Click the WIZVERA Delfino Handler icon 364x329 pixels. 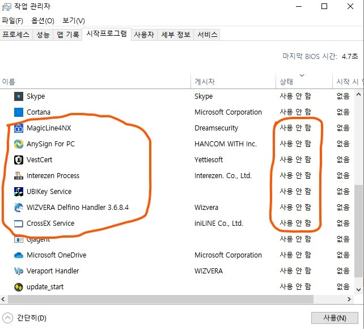click(19, 208)
